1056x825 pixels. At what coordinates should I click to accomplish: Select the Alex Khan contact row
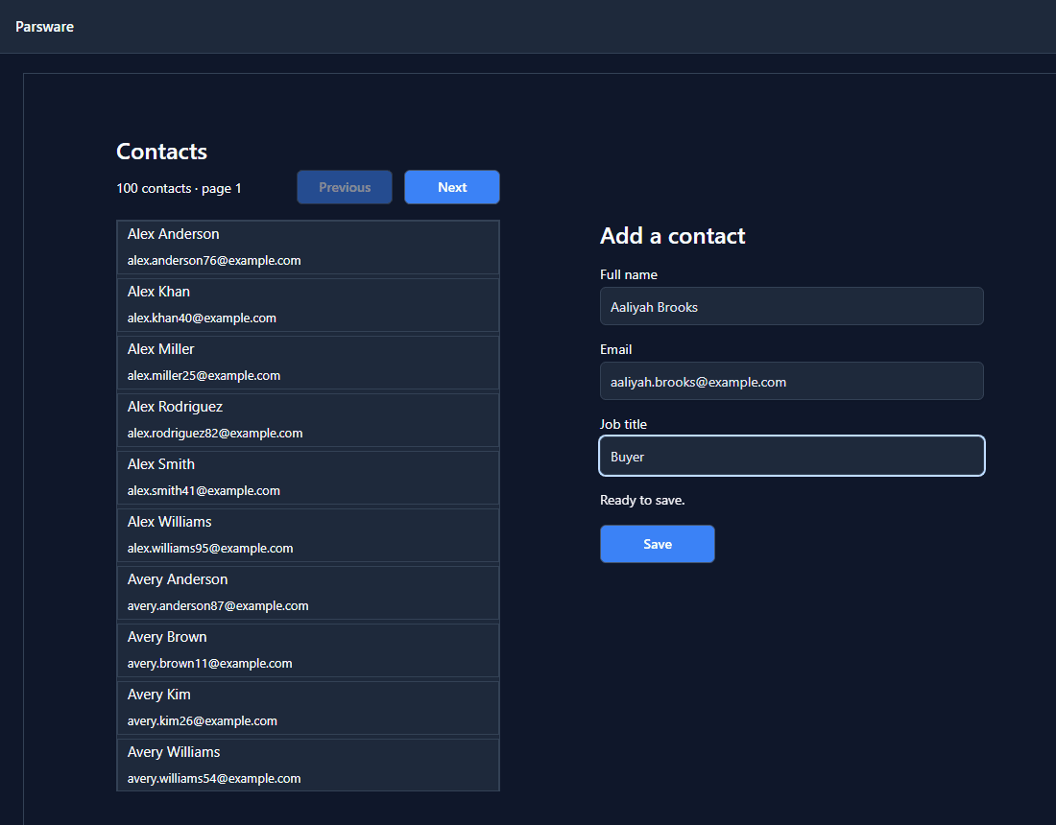pos(308,305)
